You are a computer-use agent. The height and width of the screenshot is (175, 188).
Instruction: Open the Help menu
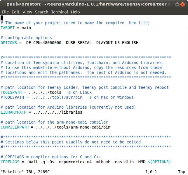[75, 12]
